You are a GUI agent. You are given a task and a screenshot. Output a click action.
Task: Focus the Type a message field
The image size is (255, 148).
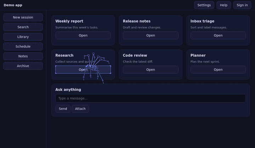coord(151,98)
